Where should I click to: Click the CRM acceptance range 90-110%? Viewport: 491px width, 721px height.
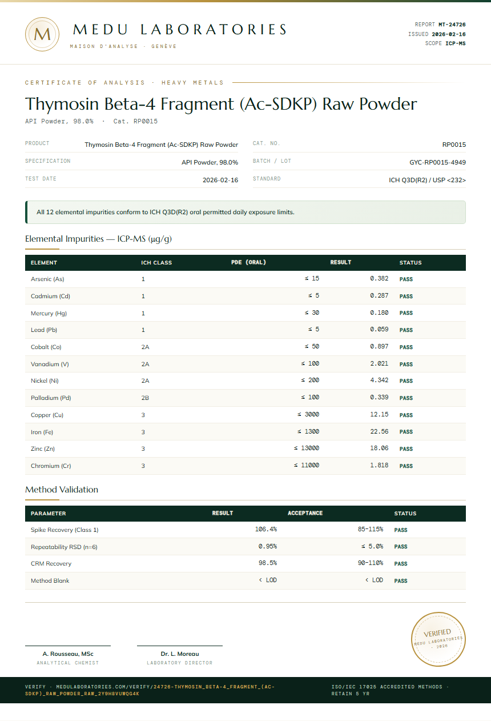point(371,563)
